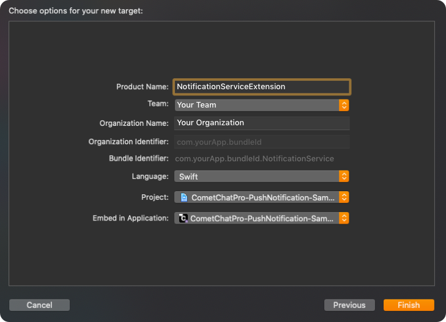
Task: Click the Product Name label
Action: [142, 87]
